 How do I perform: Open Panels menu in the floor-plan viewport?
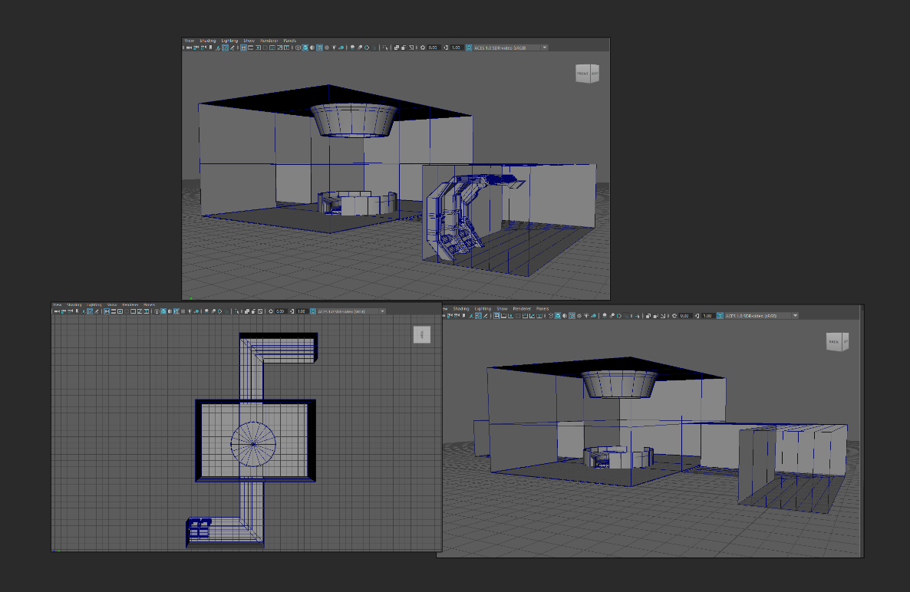[x=149, y=304]
